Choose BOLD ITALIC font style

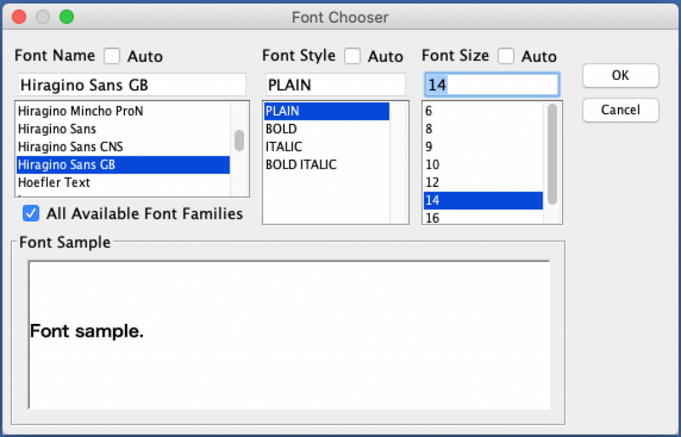[x=301, y=164]
